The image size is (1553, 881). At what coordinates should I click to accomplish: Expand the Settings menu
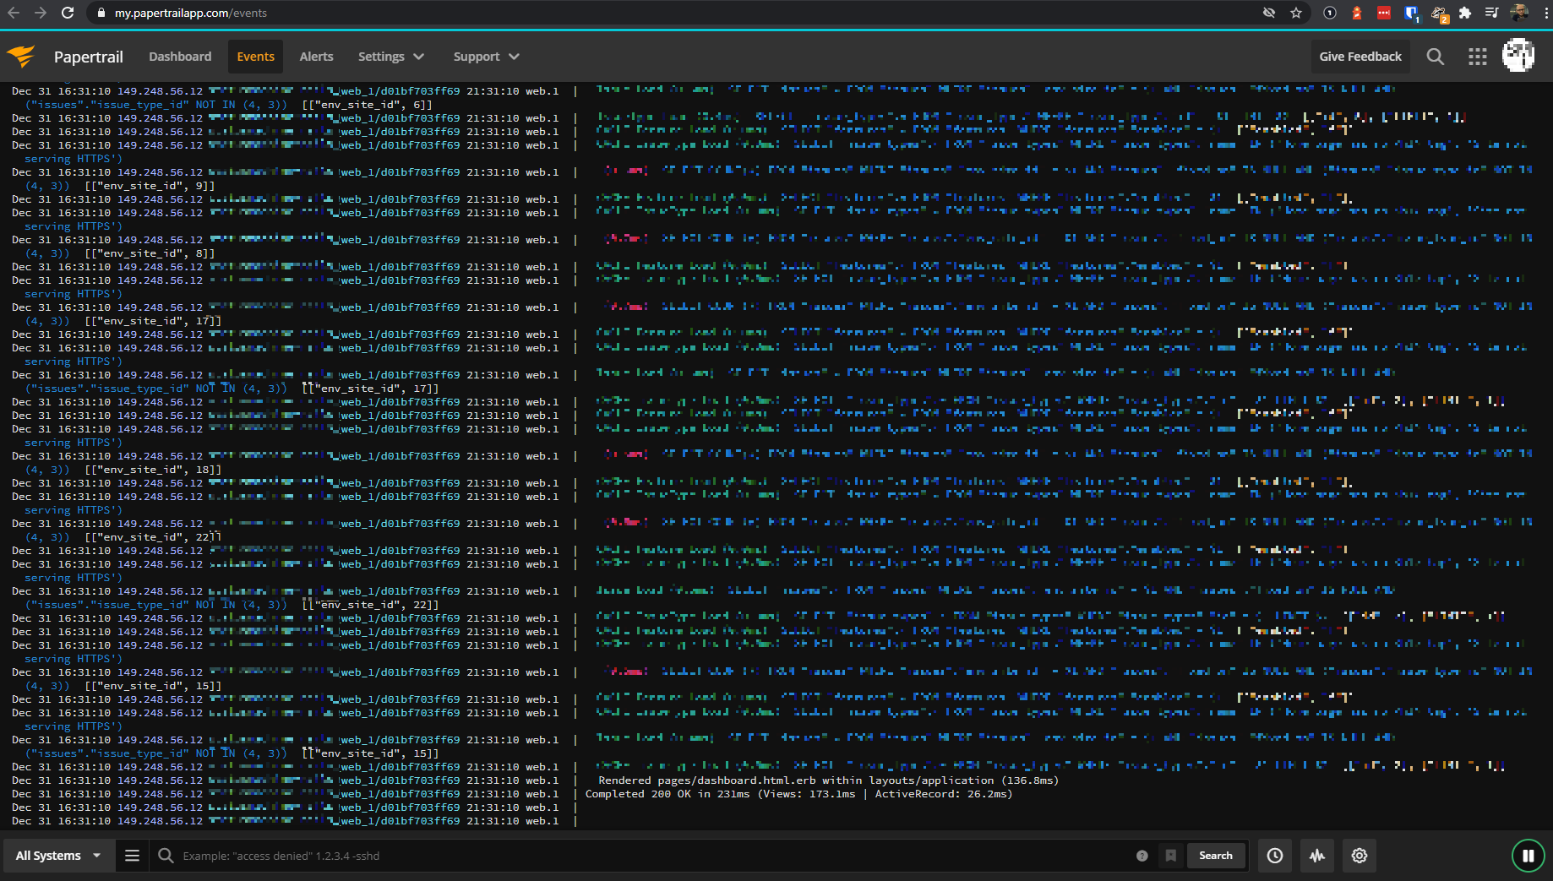coord(390,57)
